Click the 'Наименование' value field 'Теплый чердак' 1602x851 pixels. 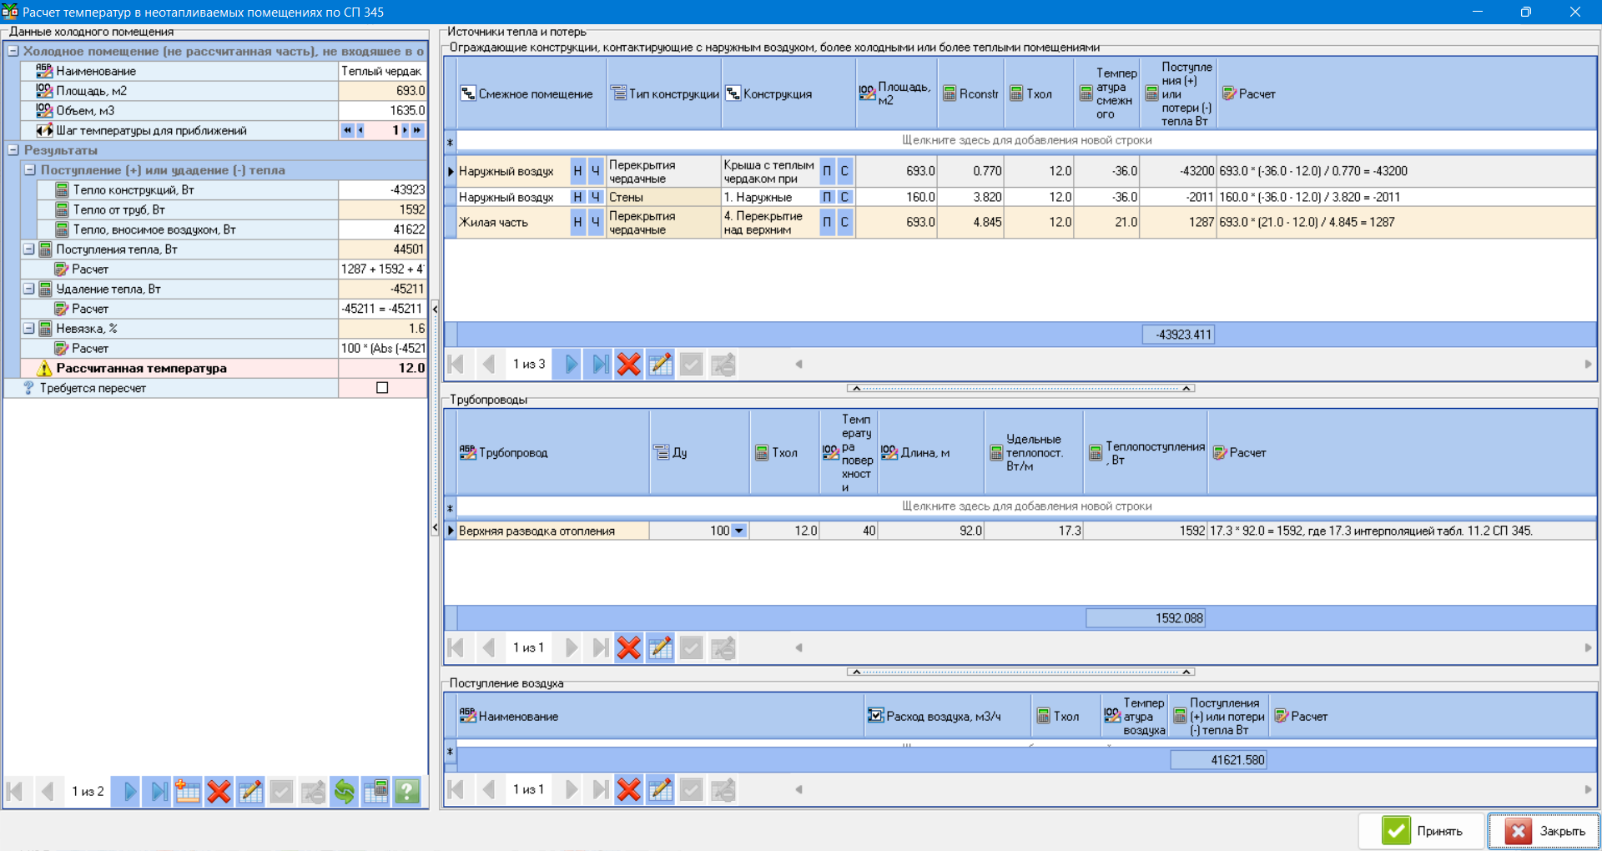(382, 72)
